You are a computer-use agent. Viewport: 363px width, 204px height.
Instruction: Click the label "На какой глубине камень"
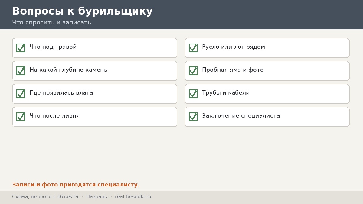[x=68, y=70]
